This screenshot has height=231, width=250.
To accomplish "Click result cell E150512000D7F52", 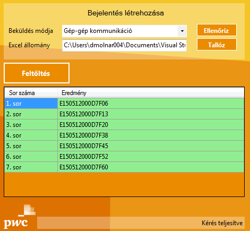I will click(x=151, y=157).
